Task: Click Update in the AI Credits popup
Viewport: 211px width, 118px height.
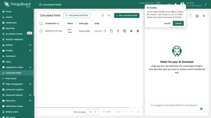Action: 178,23
